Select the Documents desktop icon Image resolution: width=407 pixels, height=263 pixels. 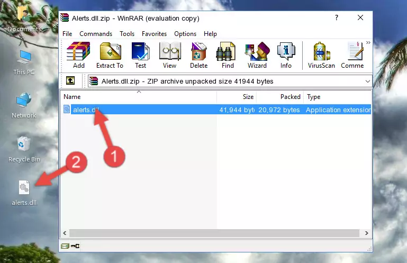tap(24, 18)
